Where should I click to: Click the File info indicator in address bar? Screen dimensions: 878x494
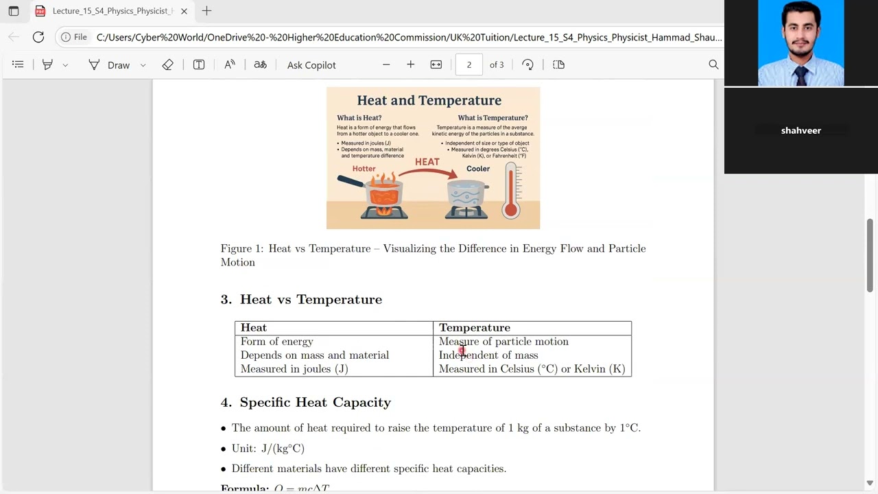click(74, 37)
